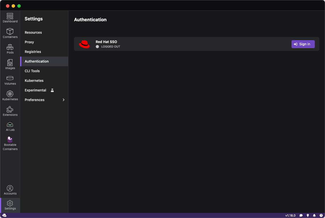
Task: Navigate to Images in sidebar
Action: point(10,65)
